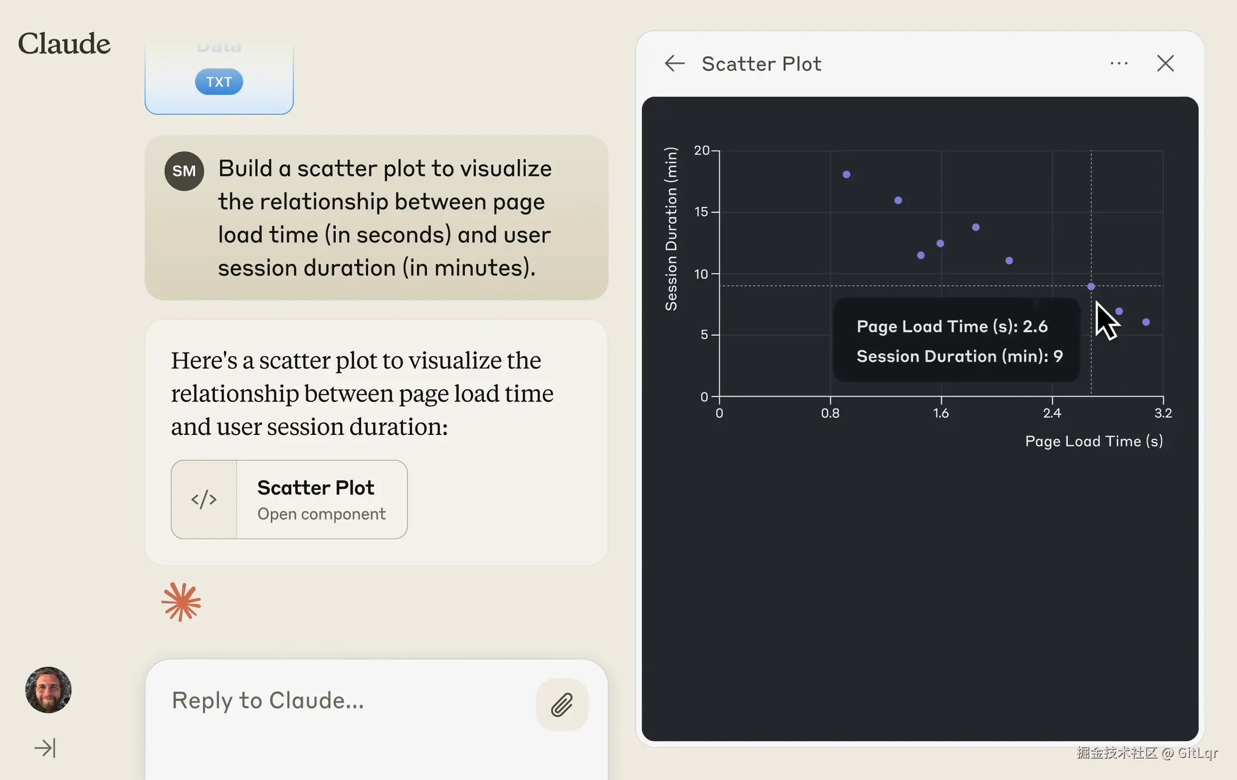Open the three-dots more options menu
Screen dimensions: 1237x780
pos(1119,63)
